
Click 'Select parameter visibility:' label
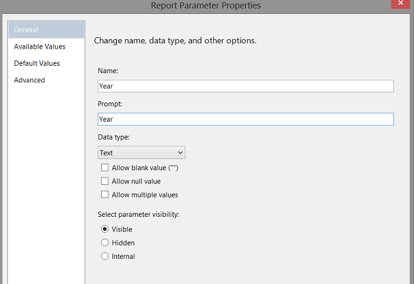click(x=138, y=214)
